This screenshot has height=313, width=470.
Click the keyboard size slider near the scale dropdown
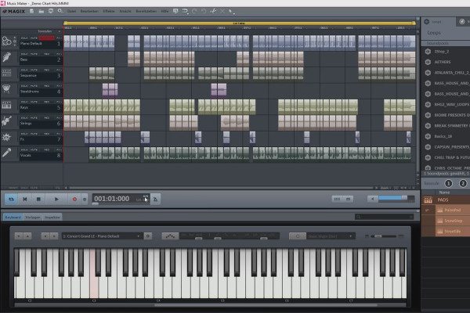[385, 236]
